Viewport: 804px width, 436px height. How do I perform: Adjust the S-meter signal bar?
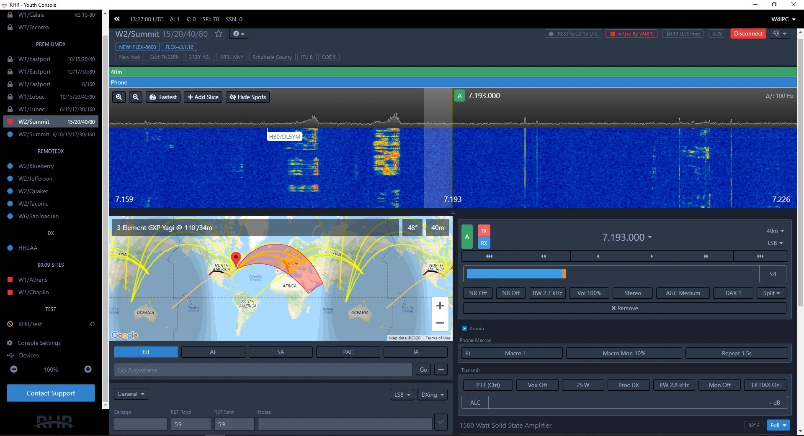[x=611, y=274]
